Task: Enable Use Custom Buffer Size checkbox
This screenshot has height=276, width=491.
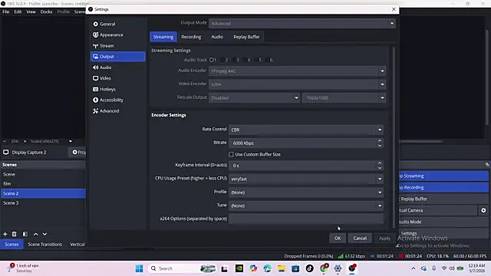Action: 231,154
